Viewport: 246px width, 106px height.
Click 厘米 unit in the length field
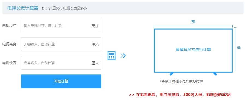[x=95, y=63]
